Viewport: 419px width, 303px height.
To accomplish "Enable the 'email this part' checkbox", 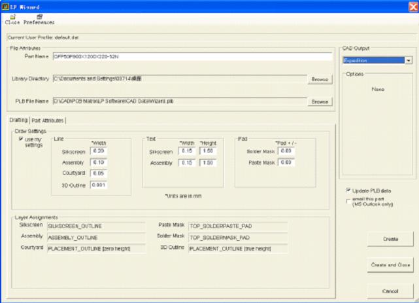I will point(347,200).
